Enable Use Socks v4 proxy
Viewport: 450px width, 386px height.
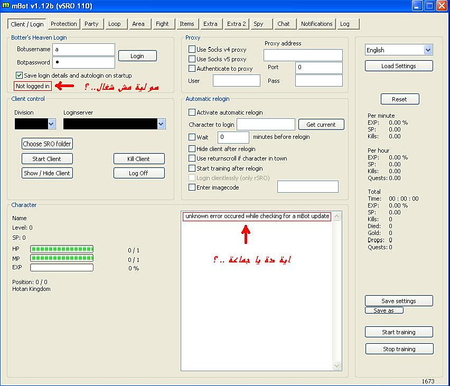(x=192, y=49)
